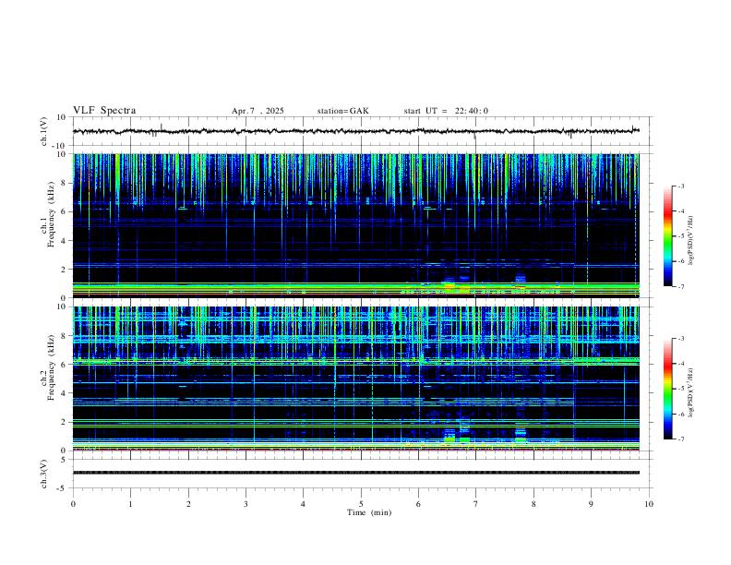Click the "10" minute tick on time axis
This screenshot has width=731, height=565.
click(649, 504)
